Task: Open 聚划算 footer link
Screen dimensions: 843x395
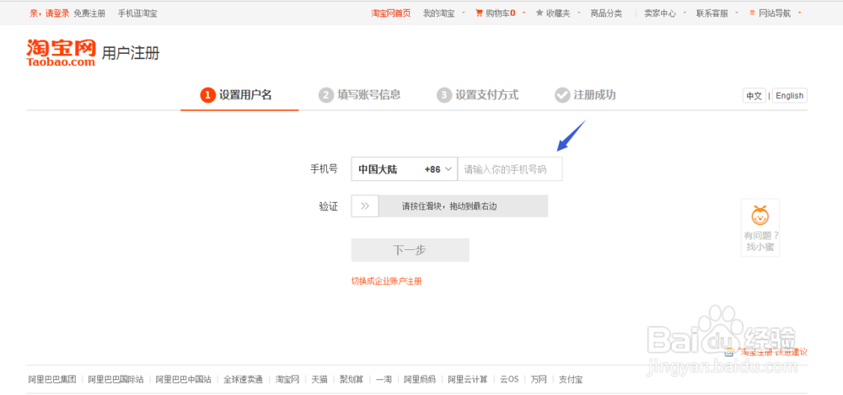Action: pyautogui.click(x=352, y=379)
